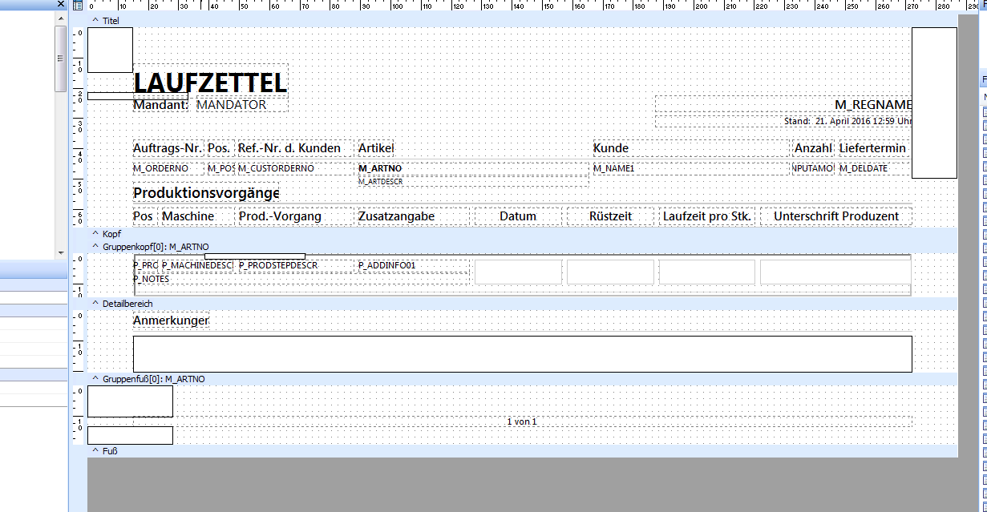Select the Produktionsvorgänge heading label
987x512 pixels.
(206, 193)
